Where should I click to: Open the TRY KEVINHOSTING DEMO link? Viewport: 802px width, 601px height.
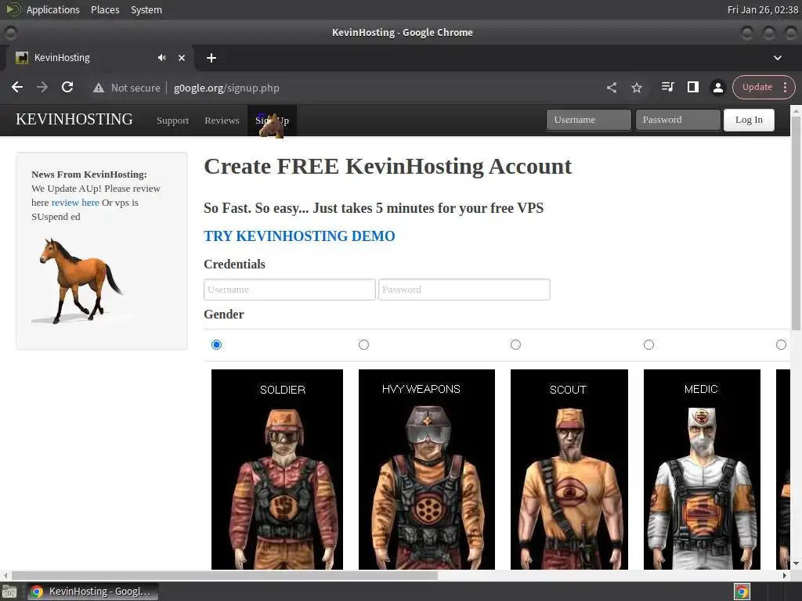point(299,236)
